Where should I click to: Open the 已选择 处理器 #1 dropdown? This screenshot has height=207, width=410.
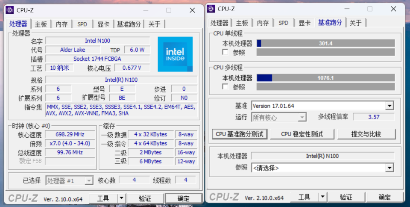pos(89,180)
